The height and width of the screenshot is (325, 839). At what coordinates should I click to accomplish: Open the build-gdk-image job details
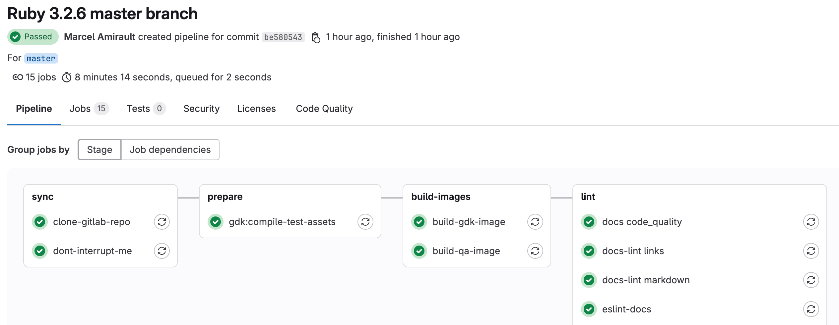[469, 222]
